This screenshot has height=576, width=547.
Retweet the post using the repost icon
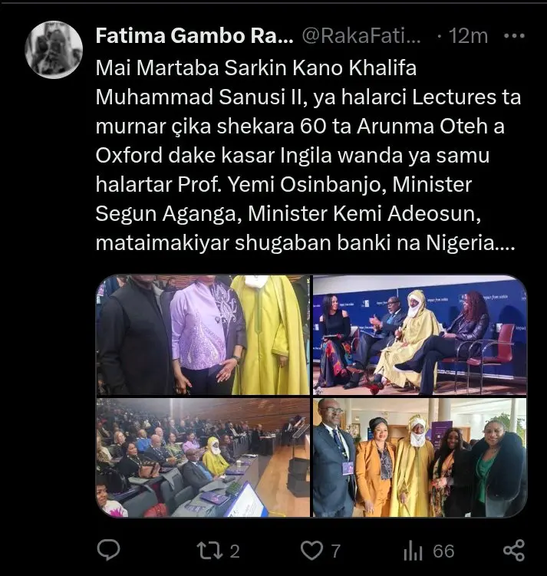pyautogui.click(x=209, y=551)
